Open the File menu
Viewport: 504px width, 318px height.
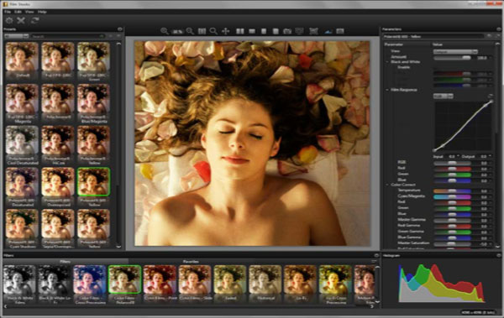coord(8,12)
